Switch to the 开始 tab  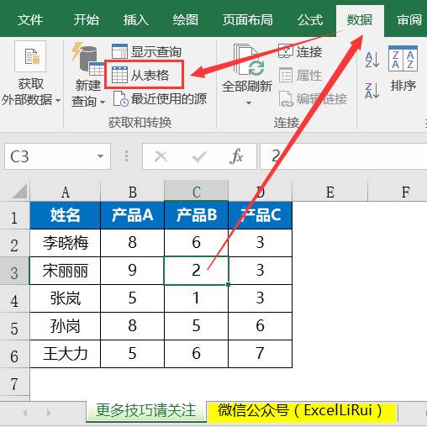point(86,20)
